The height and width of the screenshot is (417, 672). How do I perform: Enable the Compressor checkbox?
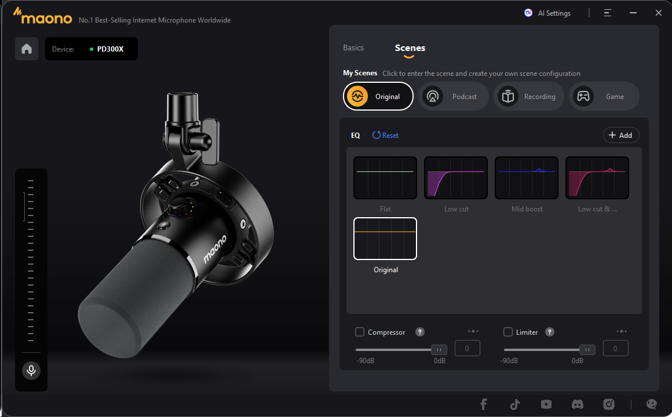pos(360,332)
